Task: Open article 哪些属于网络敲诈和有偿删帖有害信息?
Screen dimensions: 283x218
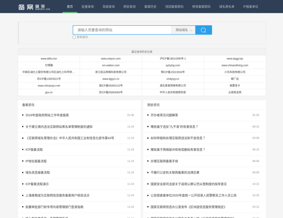Action: click(178, 150)
